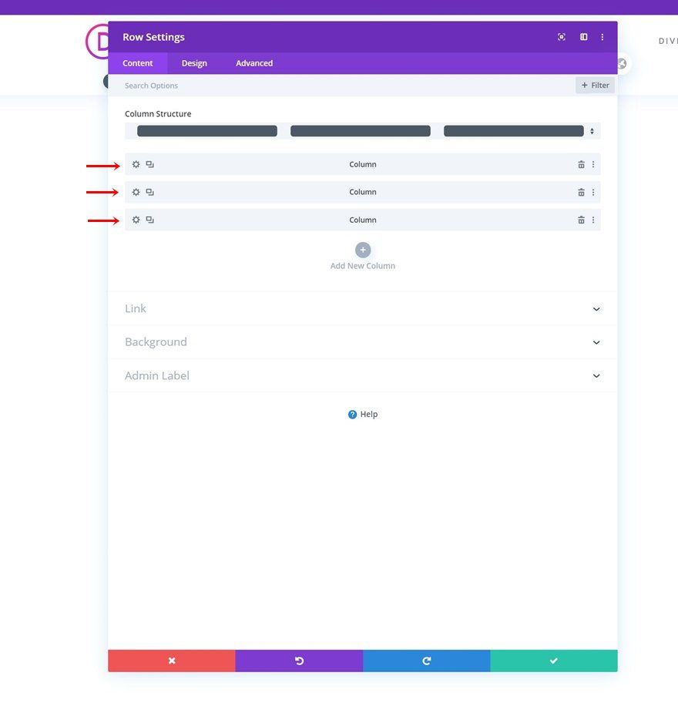The height and width of the screenshot is (706, 678).
Task: Open the Advanced tab
Action: pos(253,63)
